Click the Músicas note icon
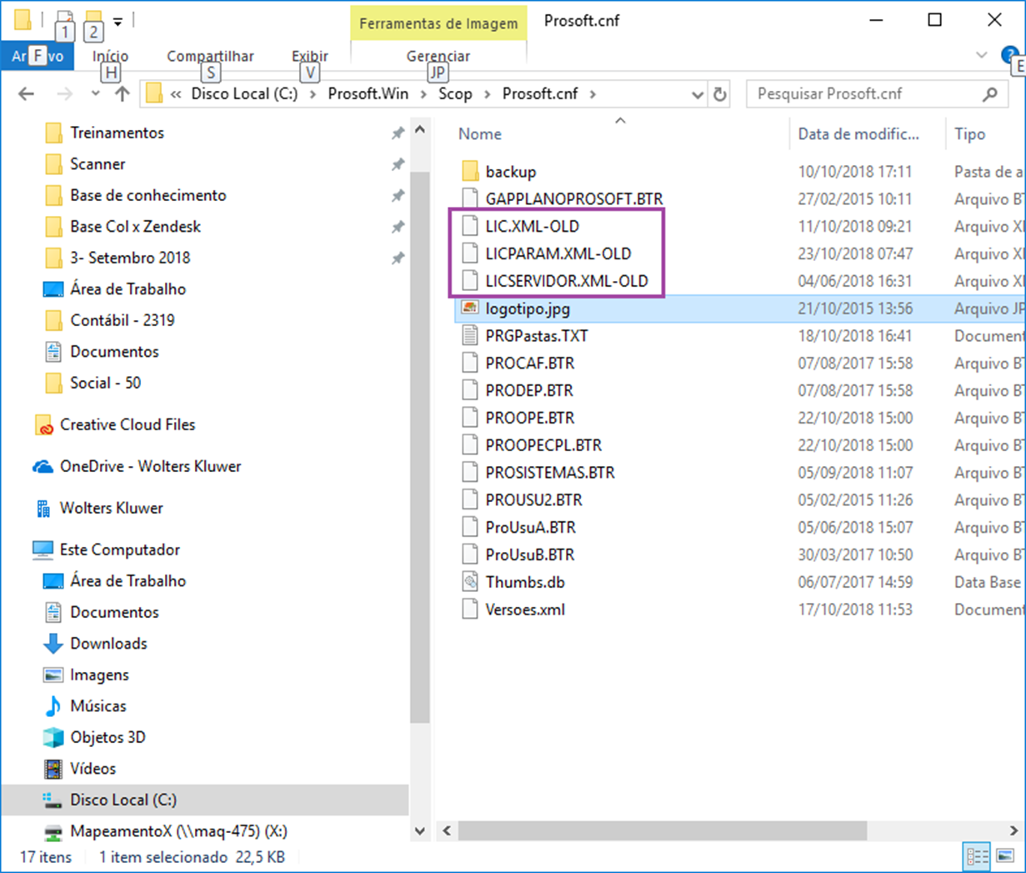Viewport: 1026px width, 873px height. tap(53, 706)
